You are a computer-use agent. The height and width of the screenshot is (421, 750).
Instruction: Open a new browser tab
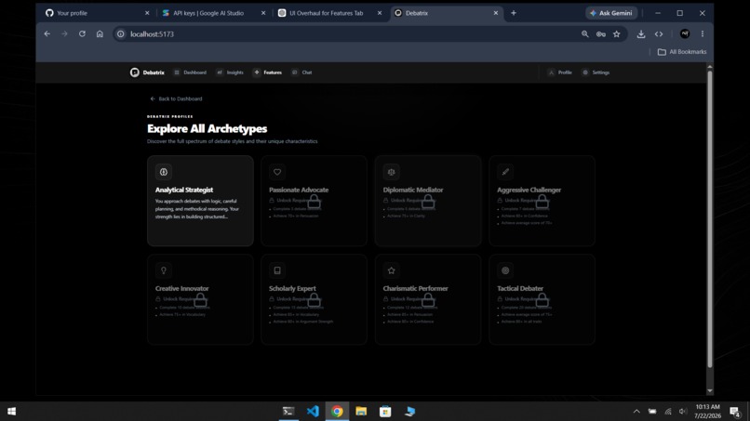(x=514, y=13)
